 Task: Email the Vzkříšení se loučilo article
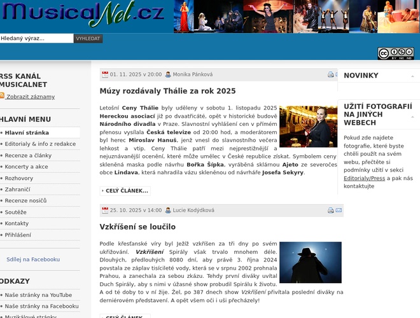click(x=339, y=211)
